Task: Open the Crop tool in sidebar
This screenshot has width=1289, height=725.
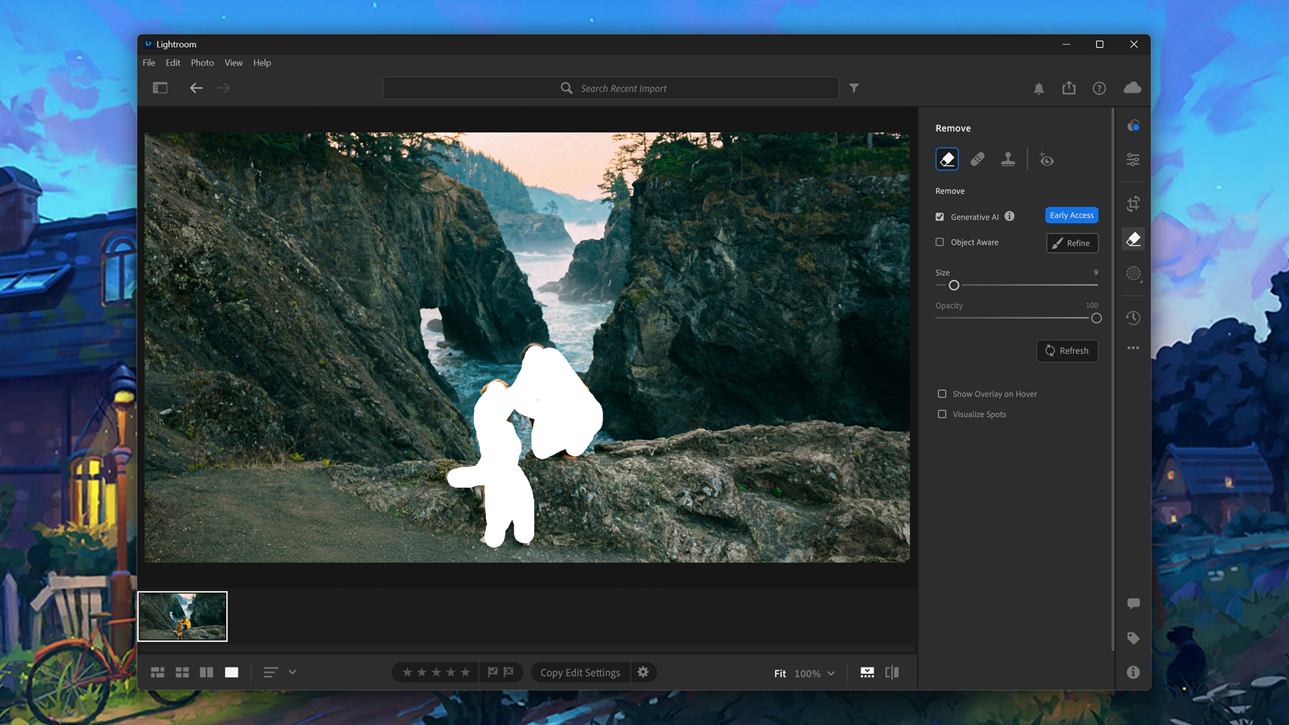Action: (x=1133, y=204)
